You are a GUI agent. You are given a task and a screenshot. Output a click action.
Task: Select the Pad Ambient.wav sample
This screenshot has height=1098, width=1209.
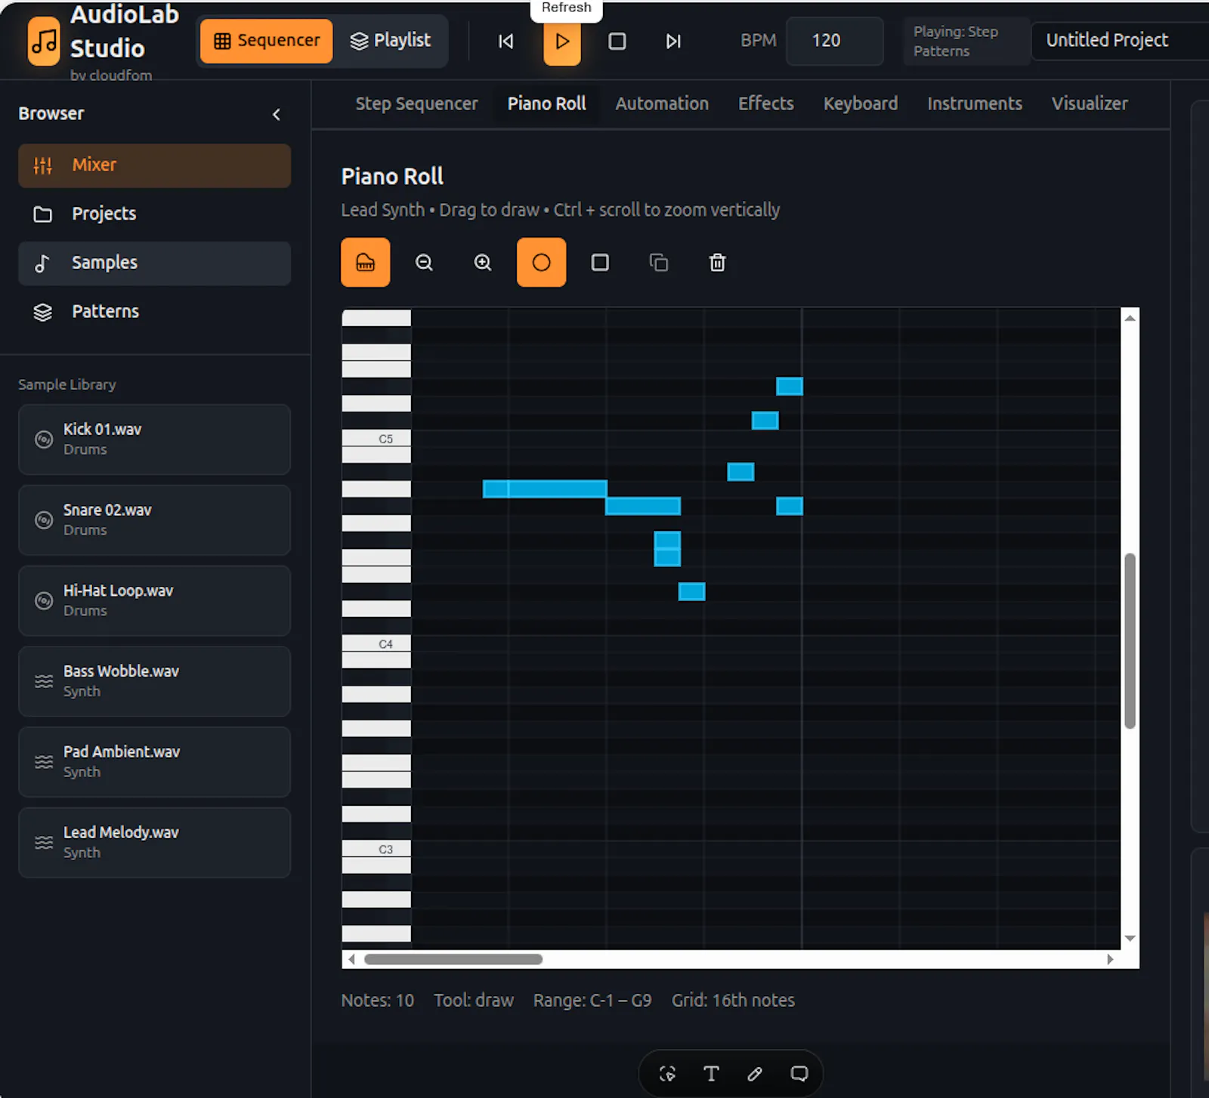click(x=154, y=762)
